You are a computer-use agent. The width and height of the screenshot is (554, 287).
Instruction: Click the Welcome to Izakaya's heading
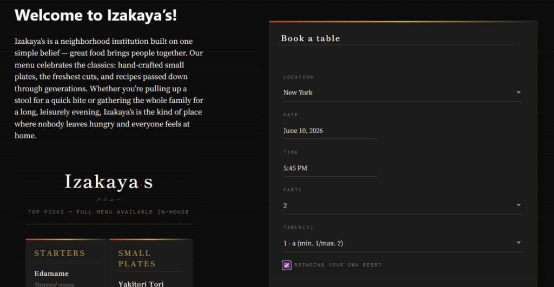(96, 15)
